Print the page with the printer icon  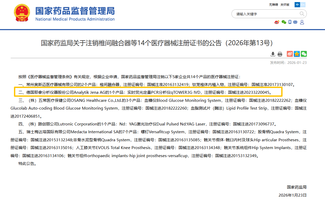[x=280, y=54]
